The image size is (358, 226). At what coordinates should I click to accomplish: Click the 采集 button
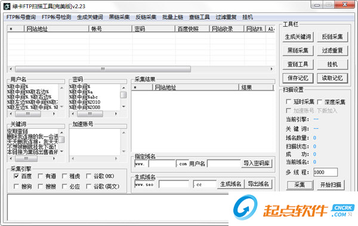tap(300, 185)
